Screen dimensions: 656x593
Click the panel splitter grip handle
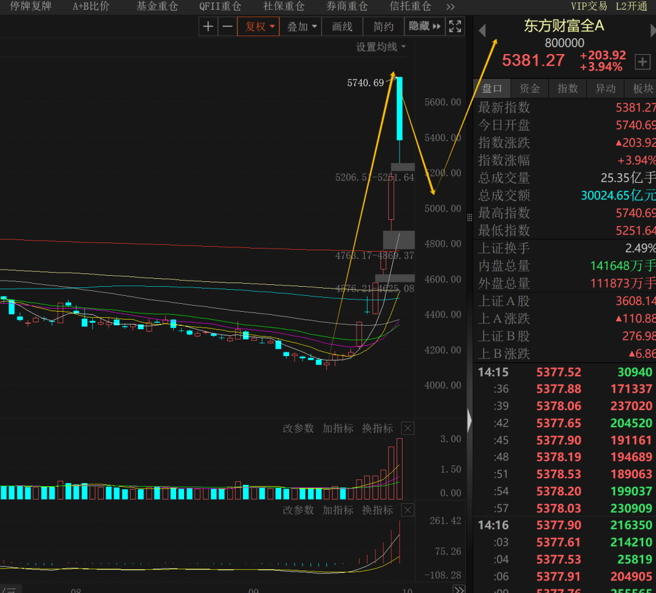click(x=470, y=218)
